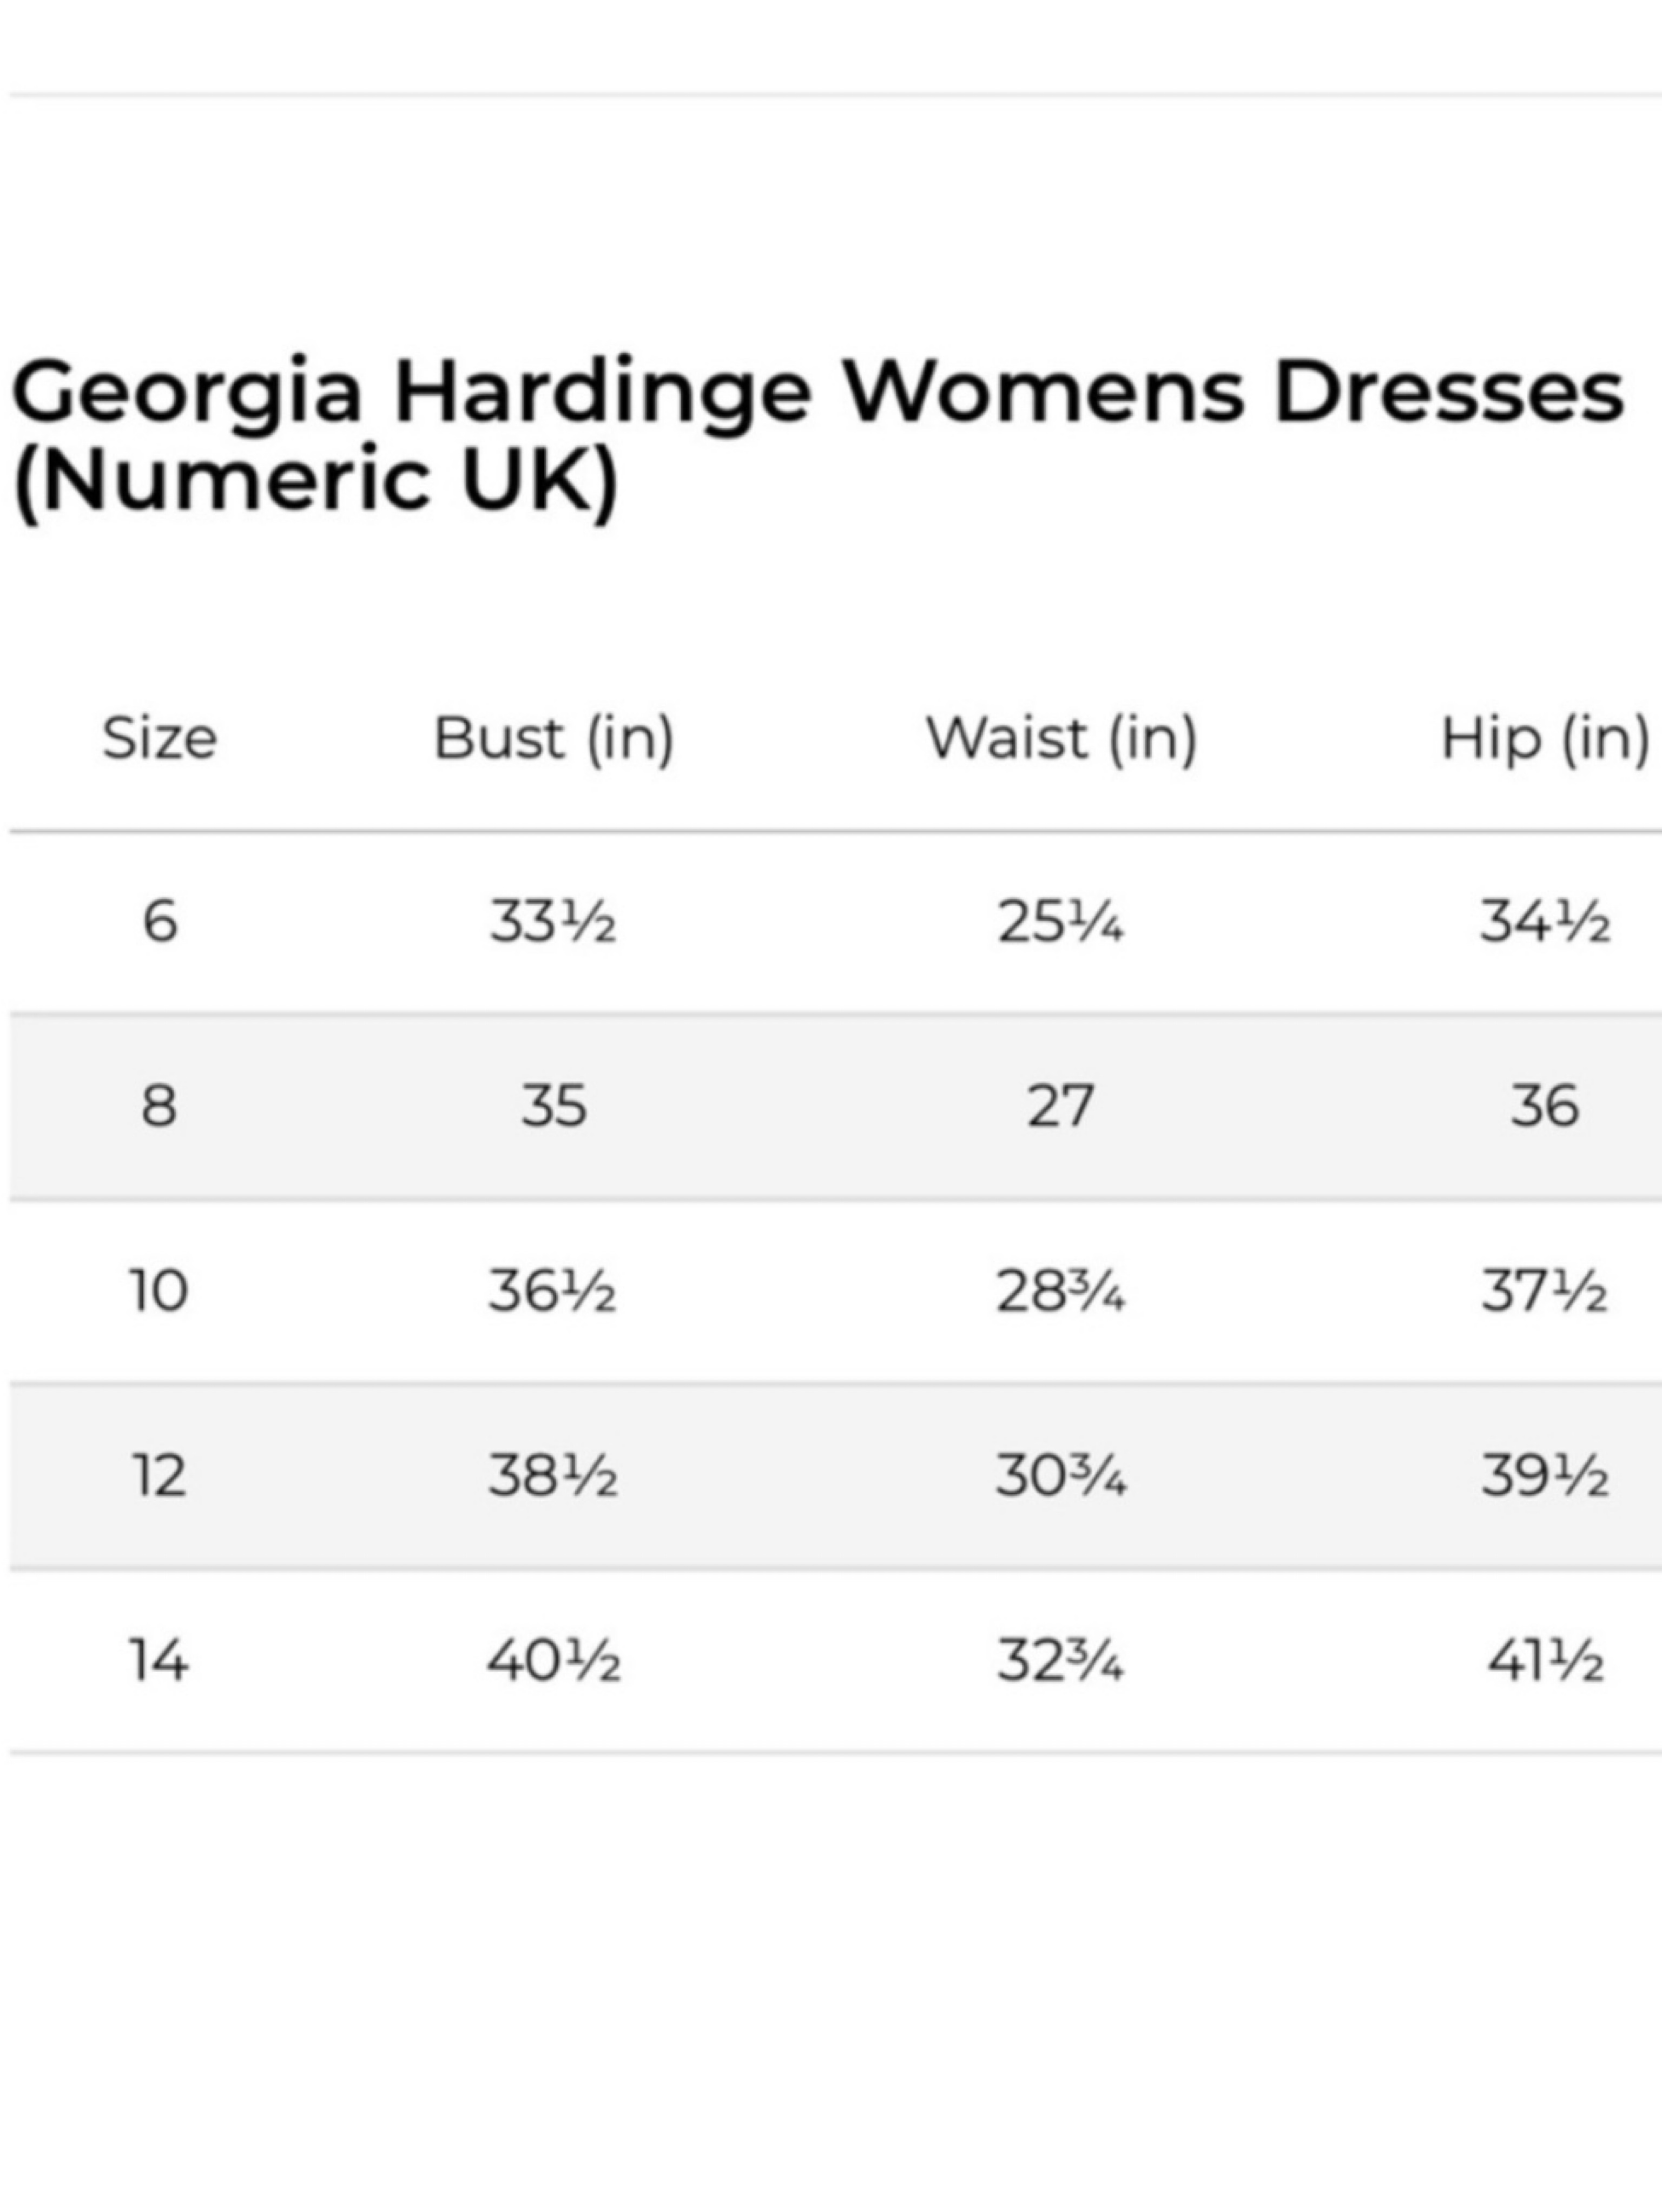Image resolution: width=1662 pixels, height=2212 pixels.
Task: Select the Waist (in) column header
Action: 1060,739
